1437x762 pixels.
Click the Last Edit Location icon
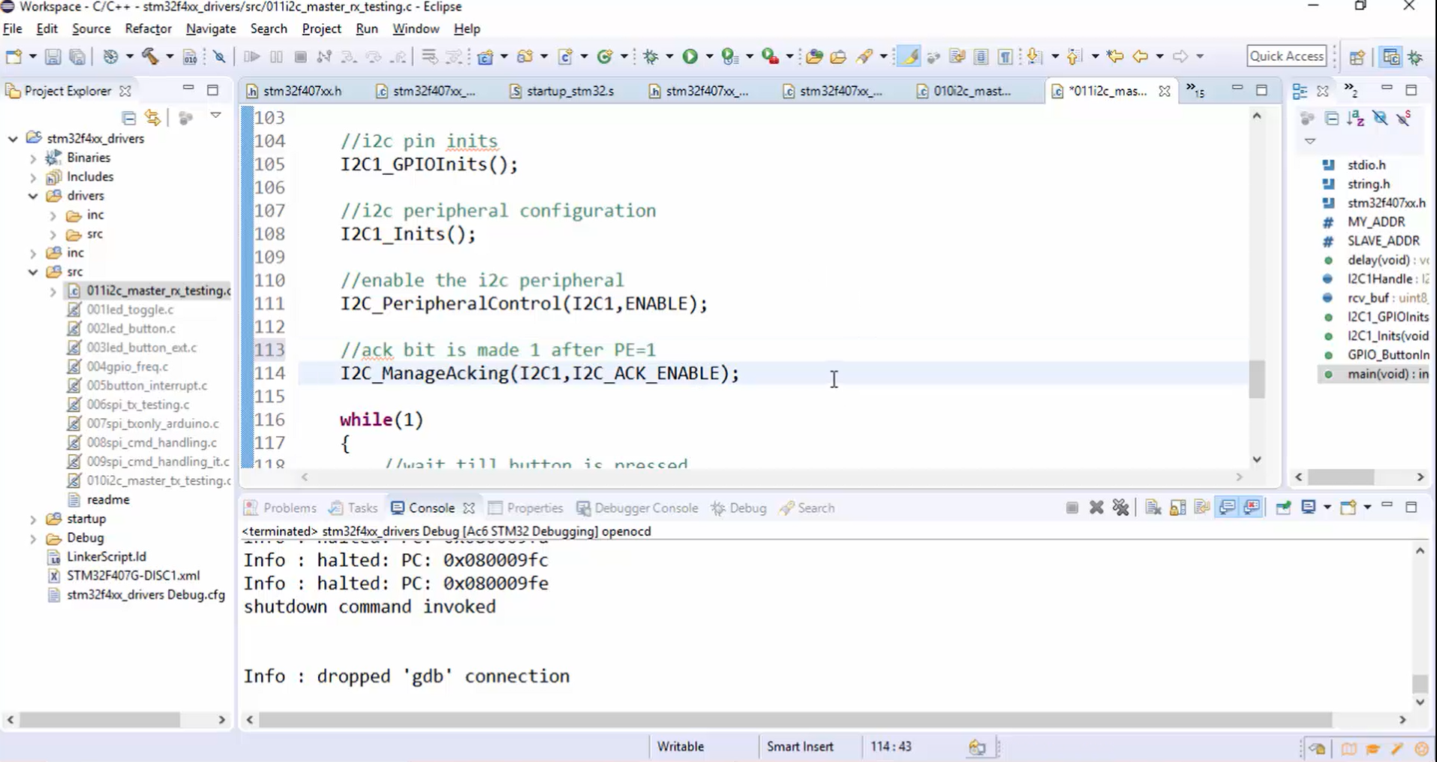pos(1114,56)
